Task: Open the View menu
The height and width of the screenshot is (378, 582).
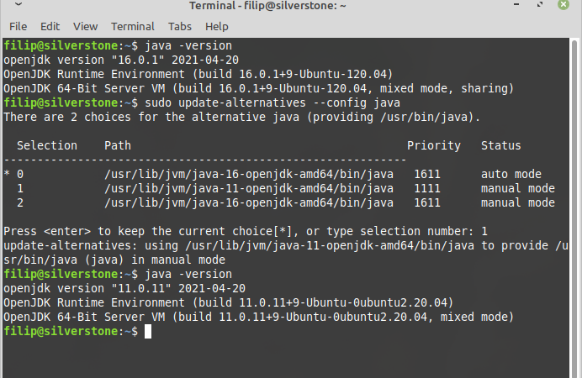Action: [x=85, y=27]
